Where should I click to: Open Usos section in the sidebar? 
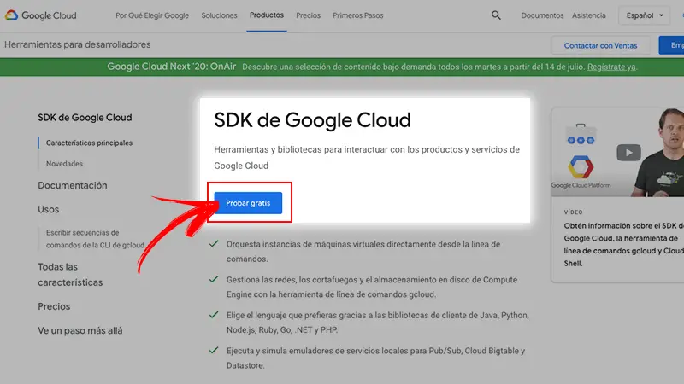pyautogui.click(x=48, y=209)
